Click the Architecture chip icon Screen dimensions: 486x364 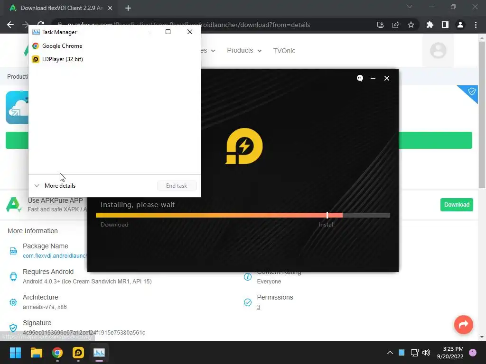pos(13,302)
